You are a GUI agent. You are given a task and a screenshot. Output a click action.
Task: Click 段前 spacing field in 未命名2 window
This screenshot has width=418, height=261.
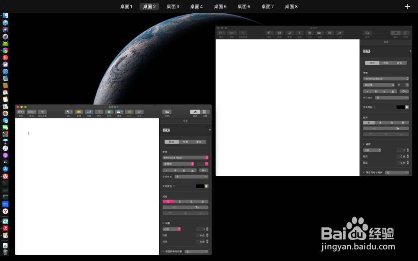[x=201, y=236]
